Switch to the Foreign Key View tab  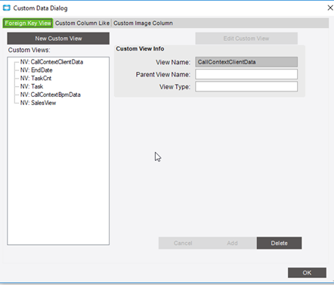click(28, 23)
